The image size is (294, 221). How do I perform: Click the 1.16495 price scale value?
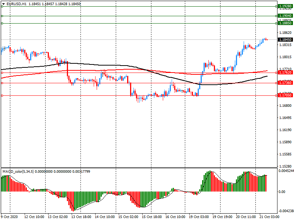tap(286, 117)
